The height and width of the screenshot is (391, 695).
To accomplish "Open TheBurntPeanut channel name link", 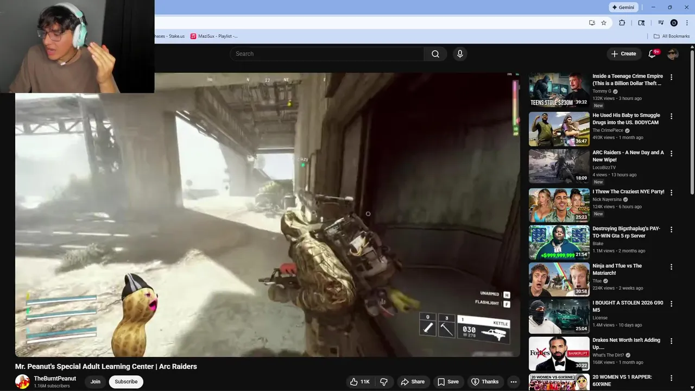I will (x=55, y=379).
